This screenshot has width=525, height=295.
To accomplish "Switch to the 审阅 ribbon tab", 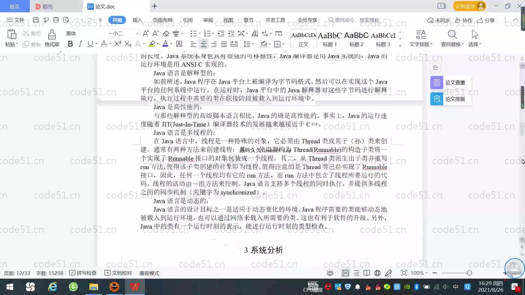I will (x=208, y=20).
